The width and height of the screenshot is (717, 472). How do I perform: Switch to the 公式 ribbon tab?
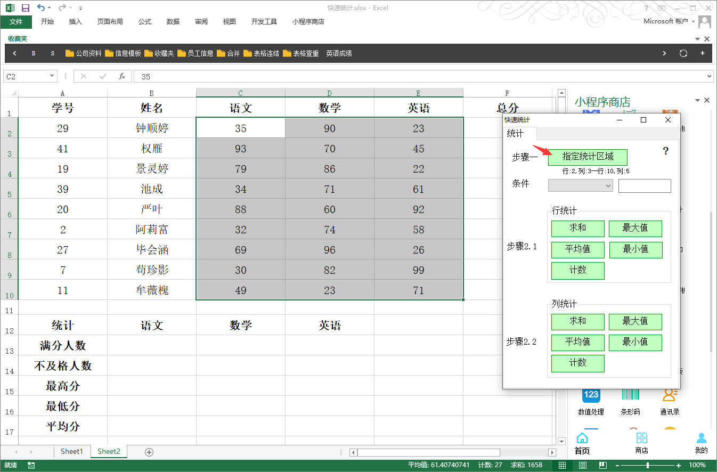(x=145, y=22)
